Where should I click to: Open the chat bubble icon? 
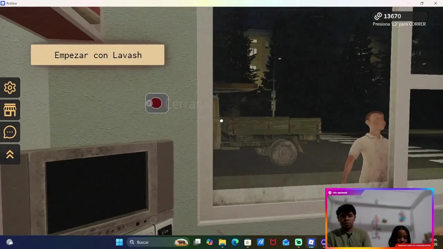click(10, 132)
